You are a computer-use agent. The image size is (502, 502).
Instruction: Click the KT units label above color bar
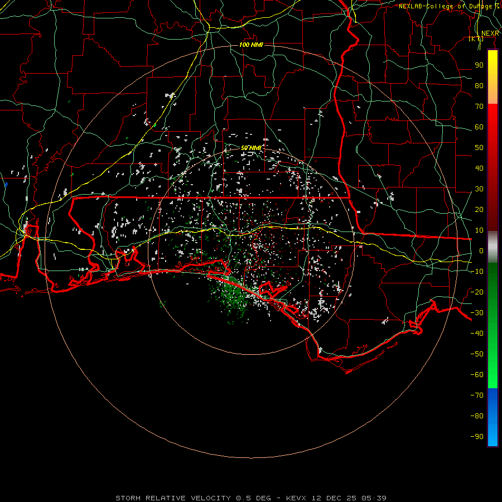coord(476,39)
